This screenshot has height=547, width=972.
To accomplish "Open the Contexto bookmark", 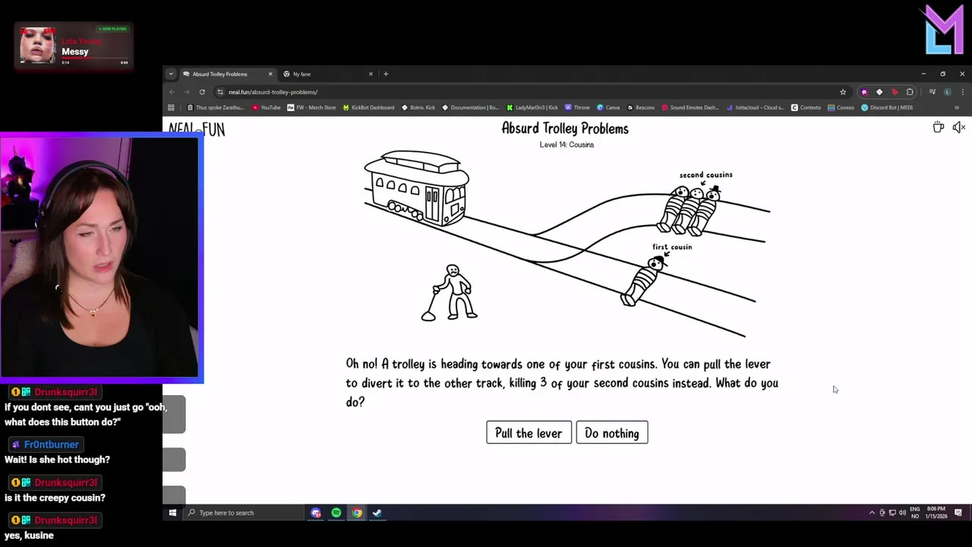I will [x=806, y=107].
